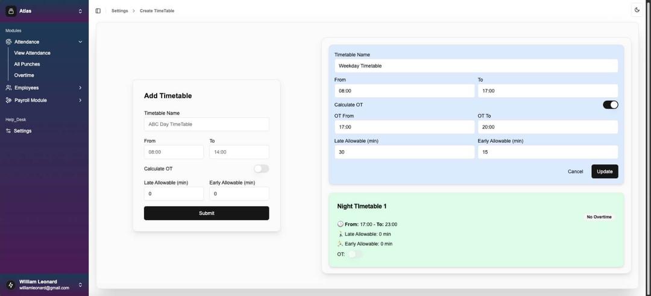Click the Help_Desk section label

(16, 119)
